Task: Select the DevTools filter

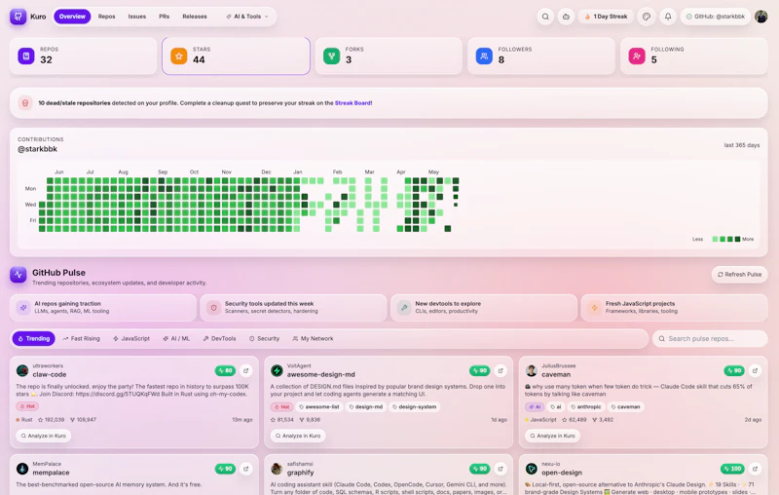Action: (220, 338)
